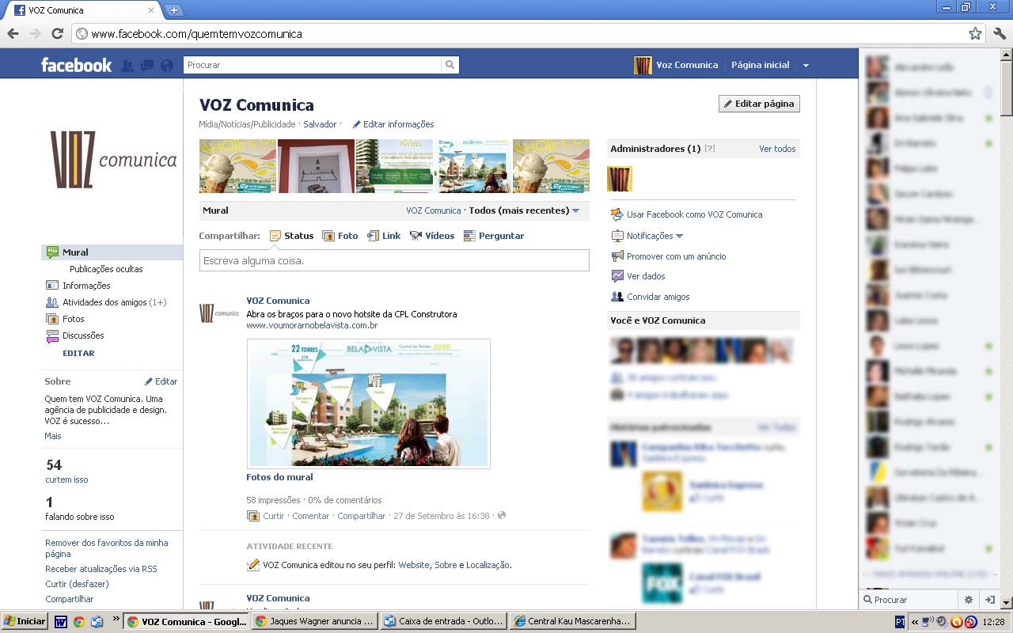Click Ver todos administrators link
This screenshot has width=1013, height=633.
pos(777,149)
